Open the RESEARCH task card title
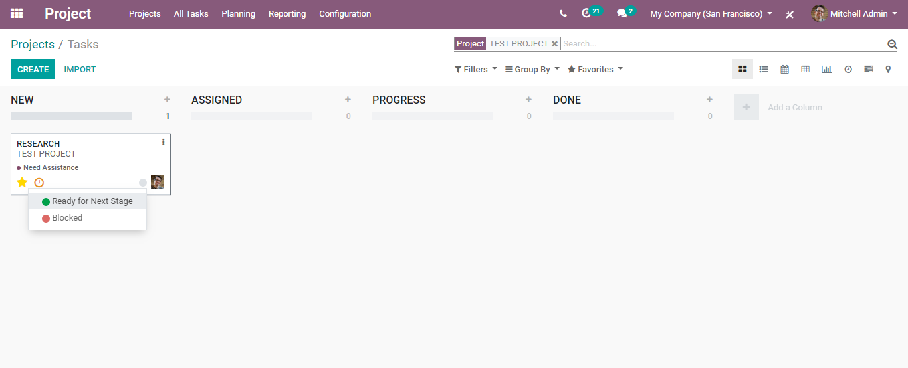The width and height of the screenshot is (908, 368). 38,143
